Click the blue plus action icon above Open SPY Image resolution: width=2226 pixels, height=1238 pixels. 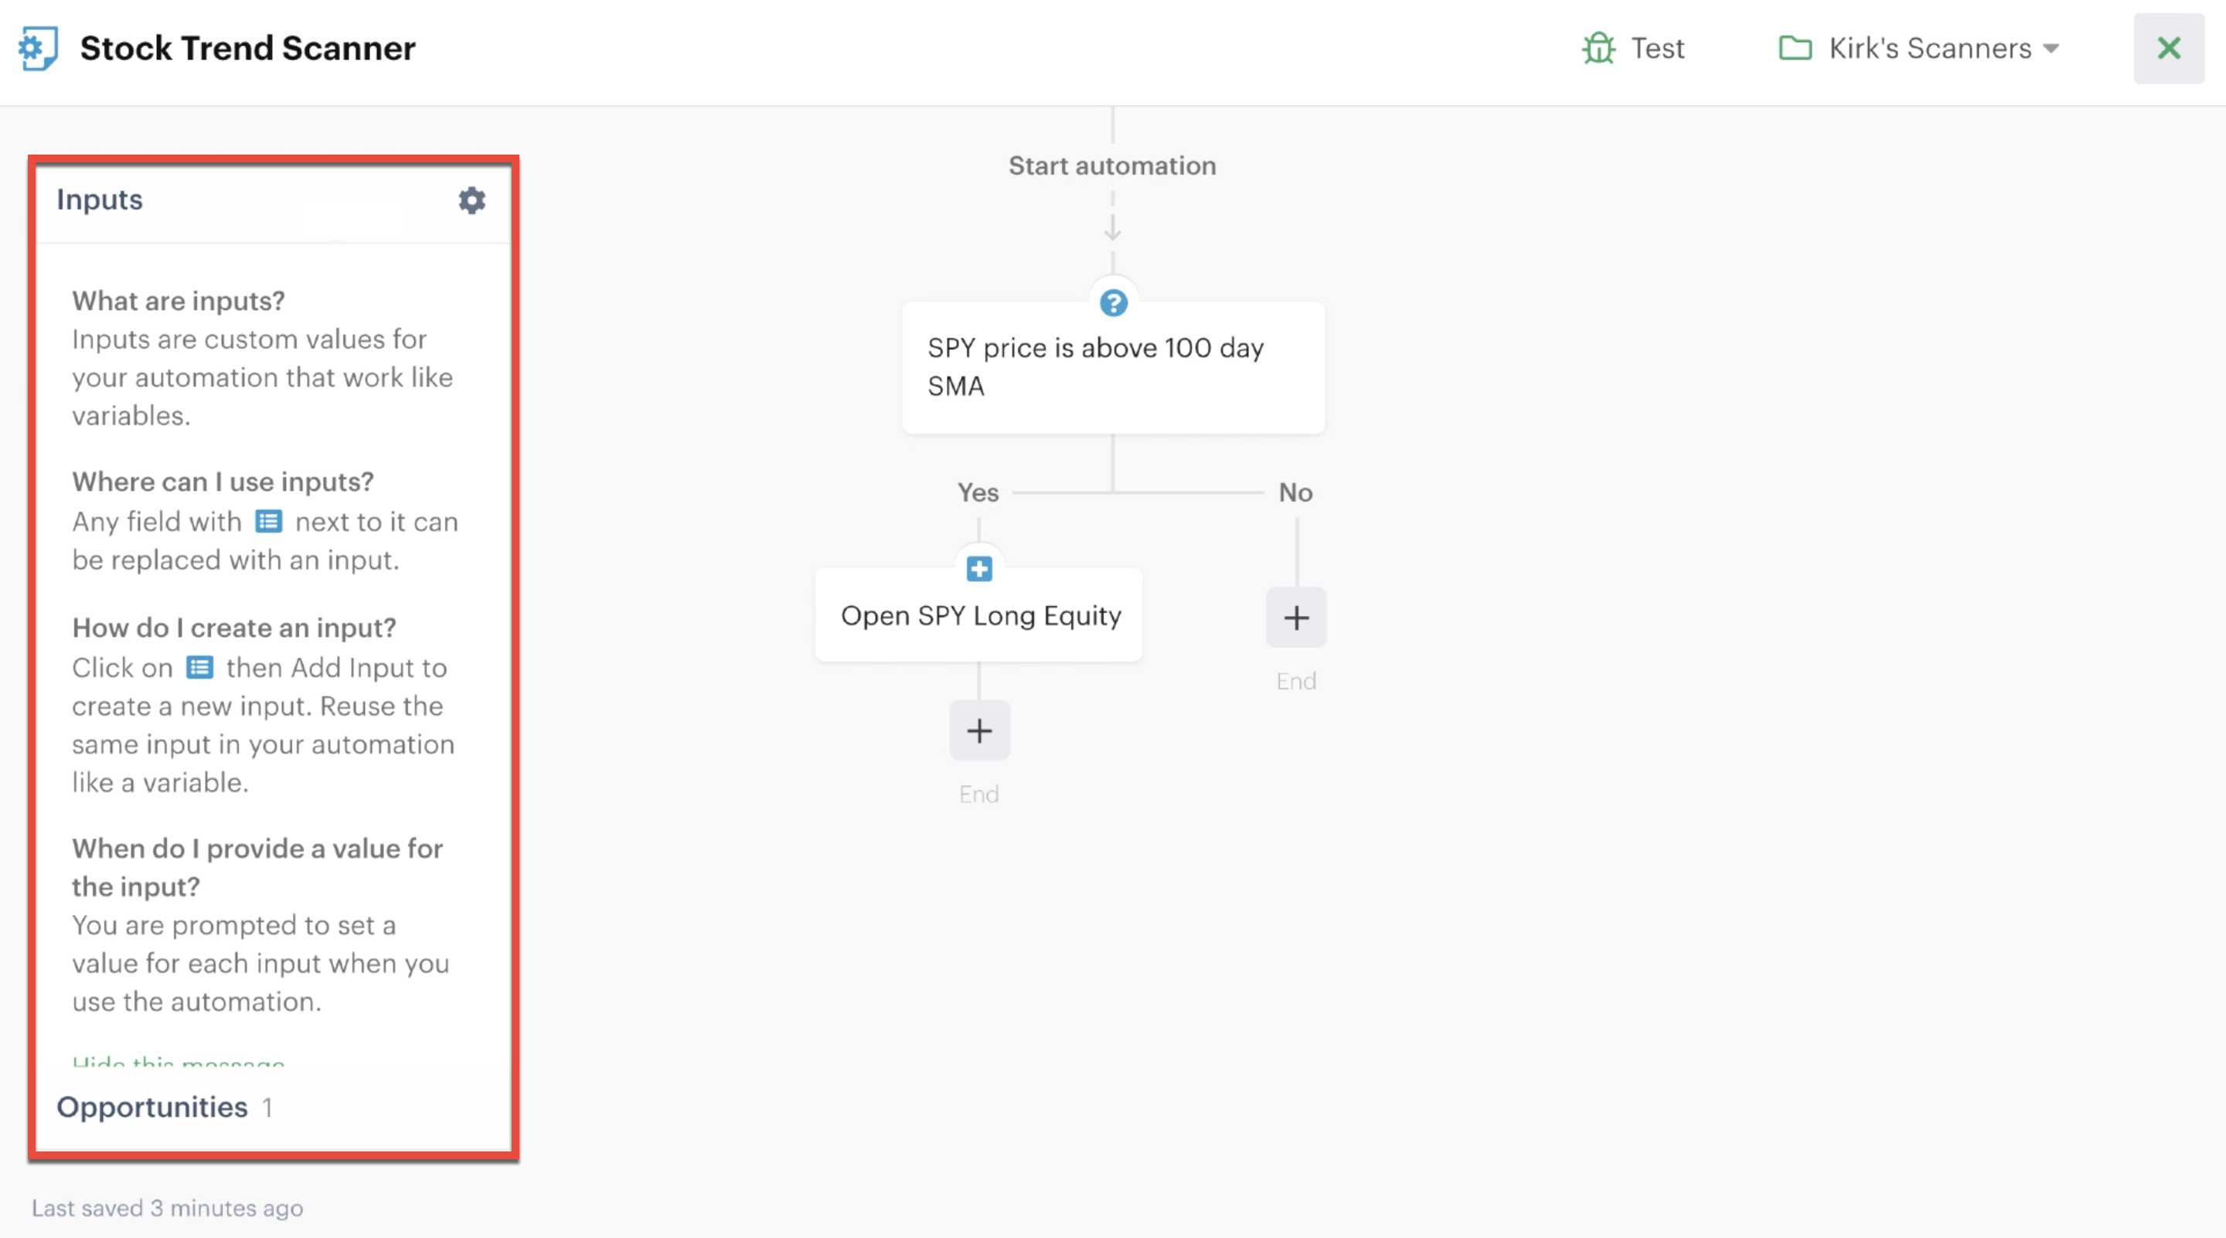[x=979, y=570]
